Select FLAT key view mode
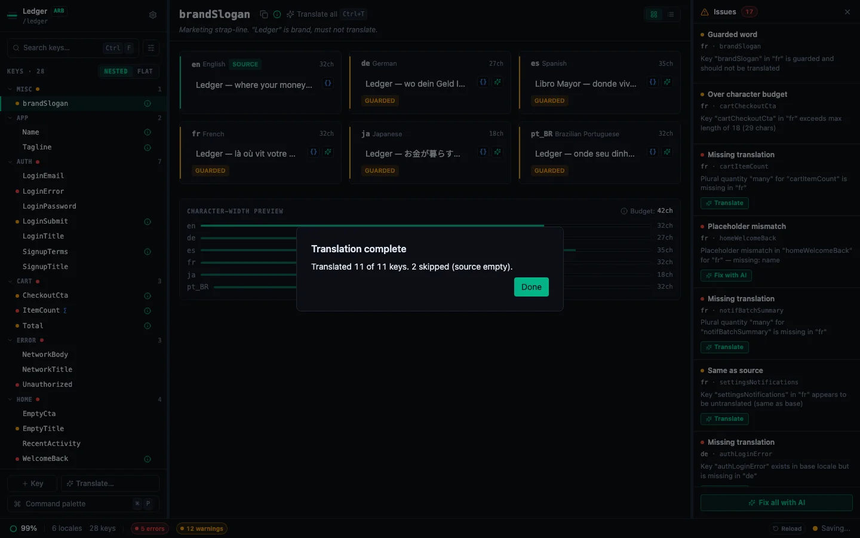Image resolution: width=860 pixels, height=538 pixels. pyautogui.click(x=145, y=71)
